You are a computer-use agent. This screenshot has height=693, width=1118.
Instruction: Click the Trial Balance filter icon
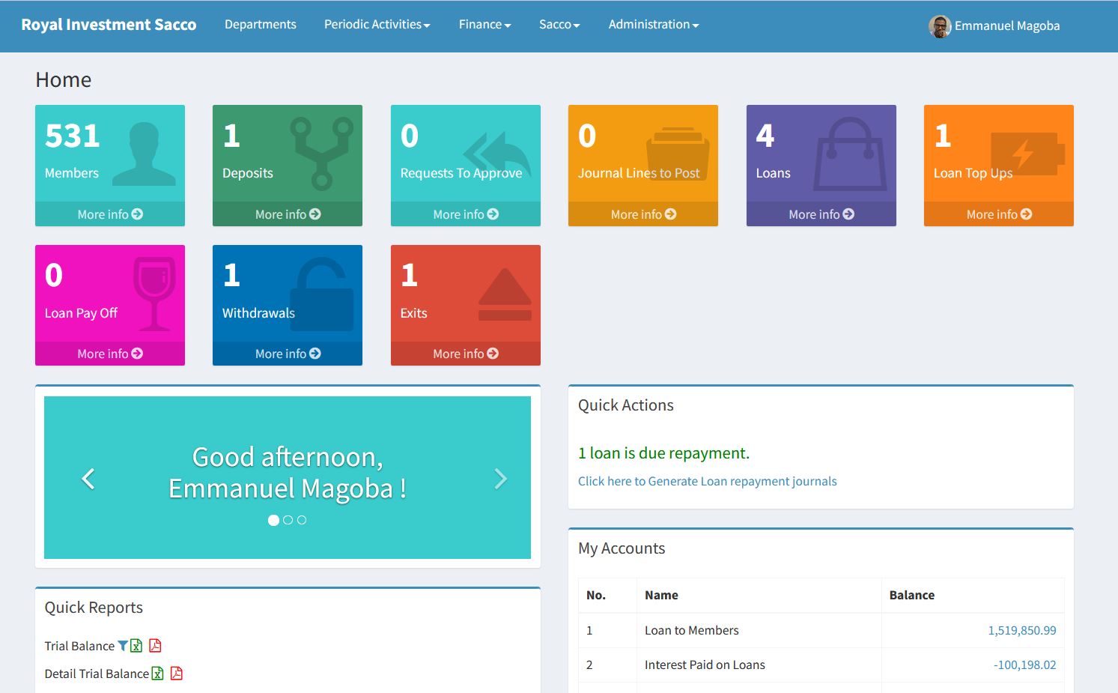pyautogui.click(x=123, y=646)
